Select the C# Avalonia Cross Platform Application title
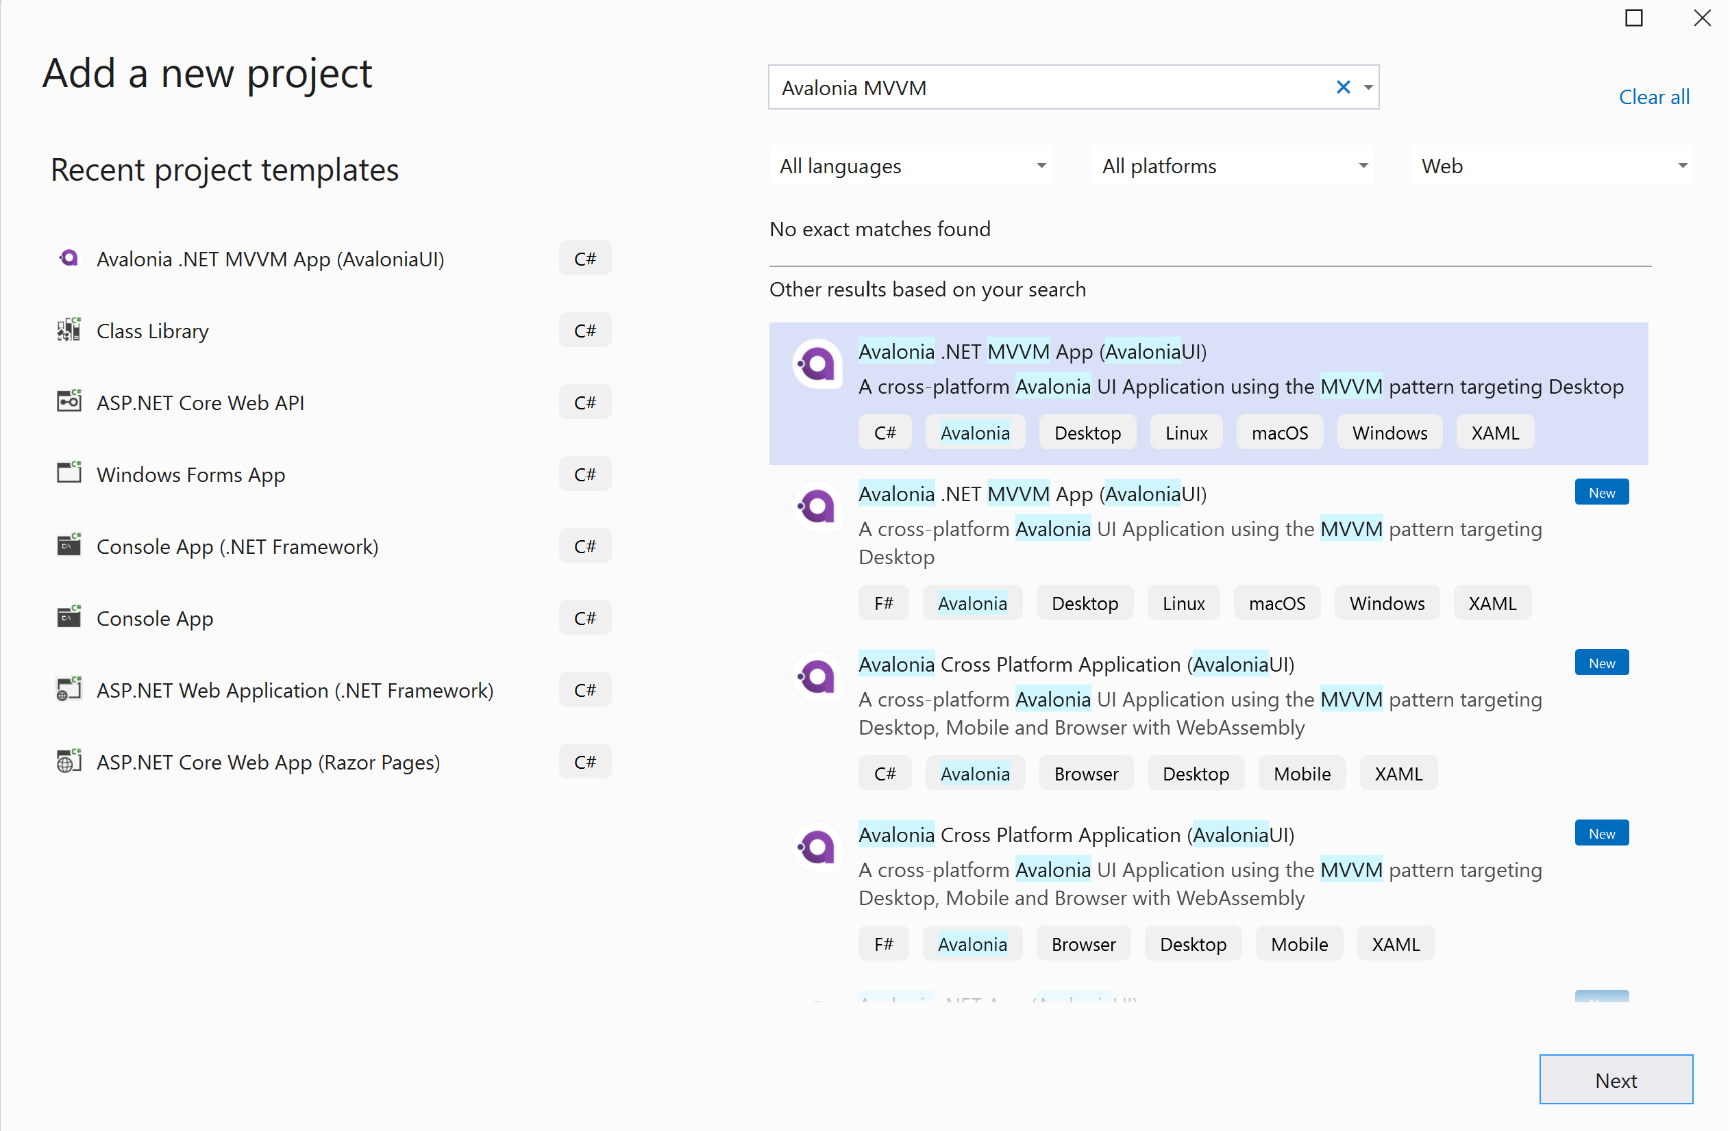Image resolution: width=1730 pixels, height=1131 pixels. coord(1076,665)
